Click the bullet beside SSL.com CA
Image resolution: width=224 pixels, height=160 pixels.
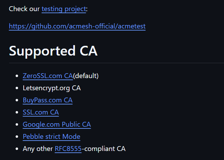click(17, 112)
